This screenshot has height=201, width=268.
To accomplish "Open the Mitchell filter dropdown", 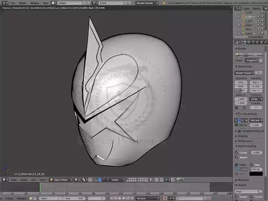I will 256,121.
